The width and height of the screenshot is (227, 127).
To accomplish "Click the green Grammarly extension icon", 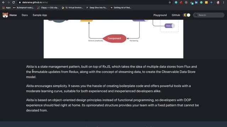I will [201, 2].
